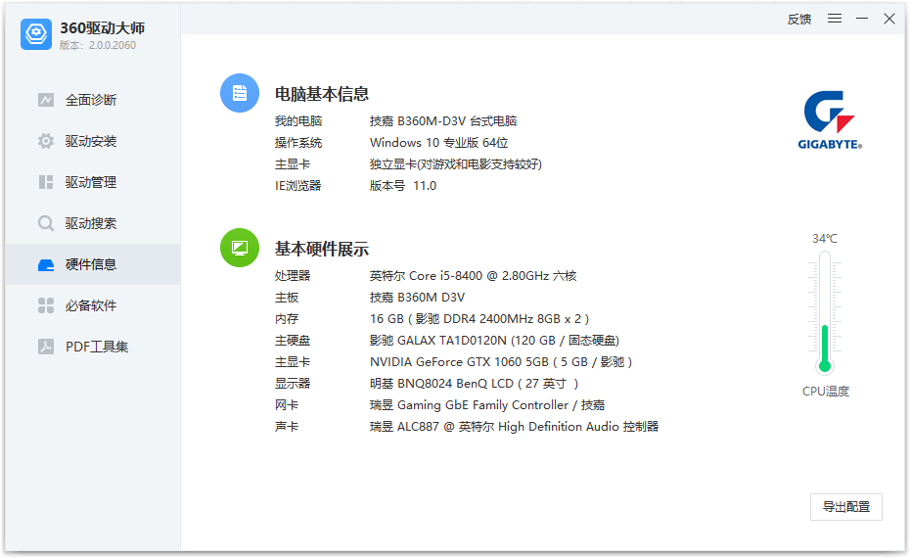Click the GeForce GTX 1060 5GB entry
Viewport: 910px width, 558px height.
(501, 362)
